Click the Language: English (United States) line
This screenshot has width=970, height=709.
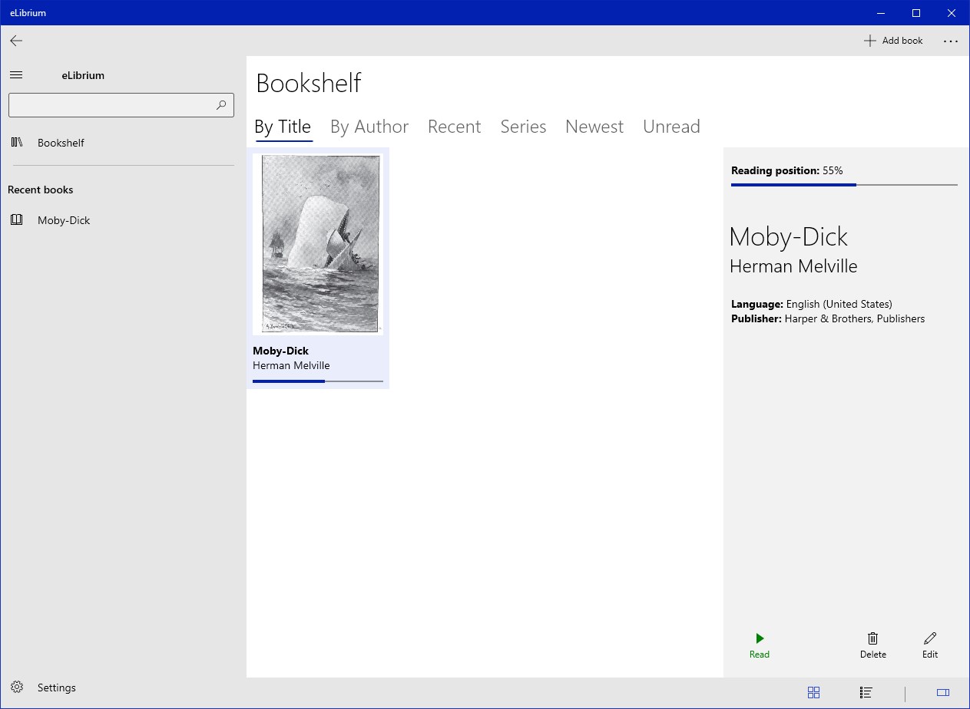[x=812, y=304]
